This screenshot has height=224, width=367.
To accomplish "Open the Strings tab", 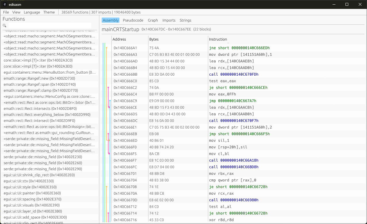I will pos(185,20).
